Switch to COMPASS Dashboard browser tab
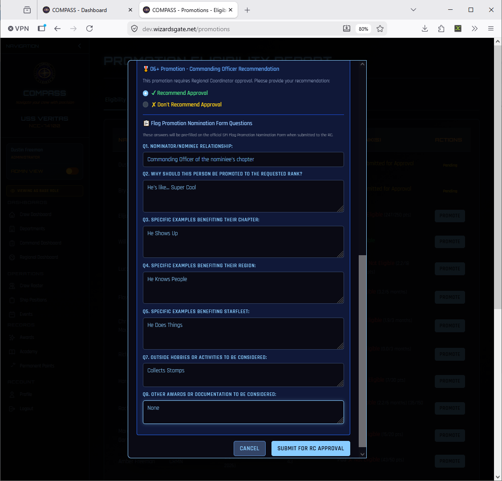The width and height of the screenshot is (502, 481). pyautogui.click(x=79, y=10)
